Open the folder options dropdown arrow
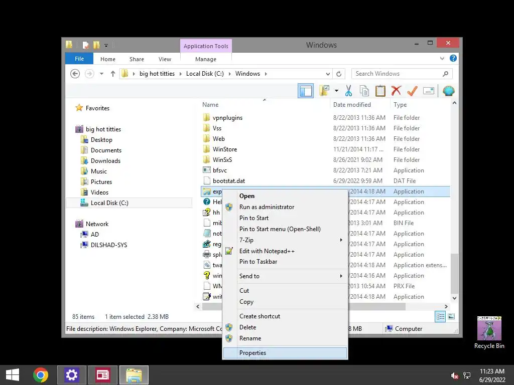This screenshot has height=385, width=514. [x=336, y=91]
